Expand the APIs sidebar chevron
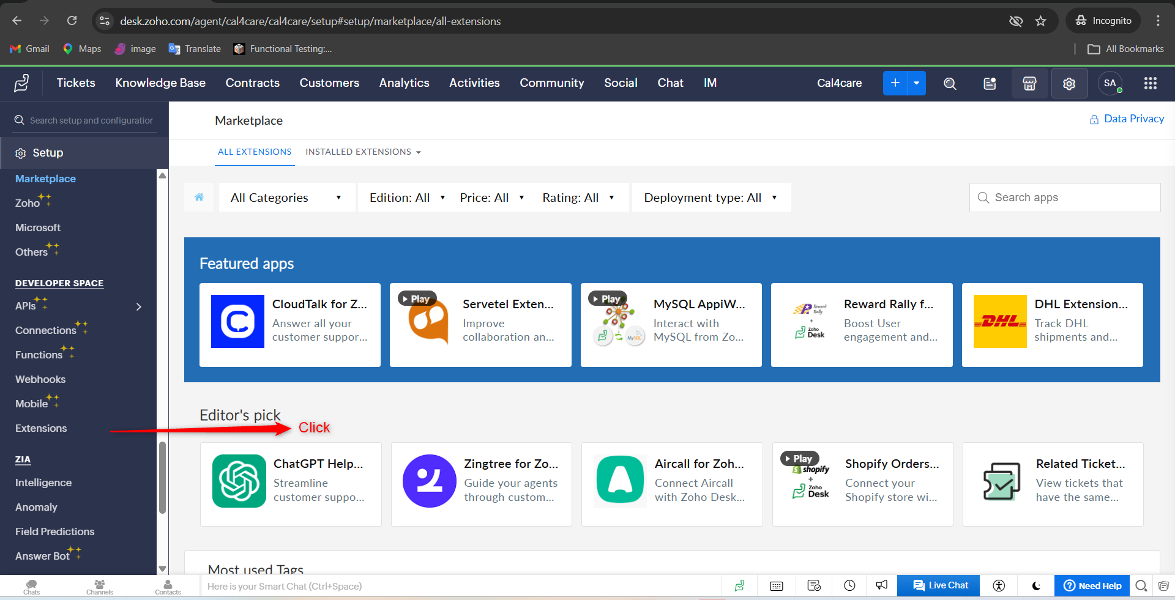The image size is (1175, 600). [139, 306]
